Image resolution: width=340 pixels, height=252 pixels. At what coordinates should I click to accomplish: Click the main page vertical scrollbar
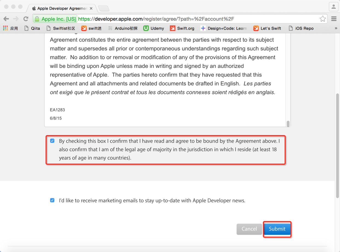click(x=338, y=145)
